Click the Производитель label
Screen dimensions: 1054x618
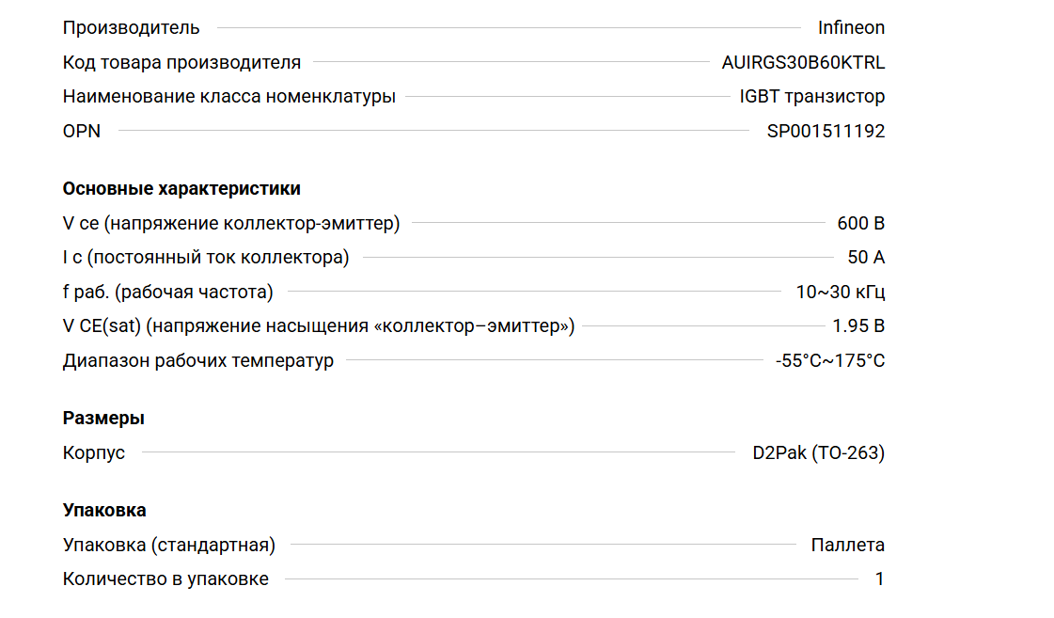click(x=131, y=28)
